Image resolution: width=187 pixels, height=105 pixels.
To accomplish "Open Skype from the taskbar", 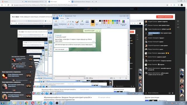I will tap(51, 103).
